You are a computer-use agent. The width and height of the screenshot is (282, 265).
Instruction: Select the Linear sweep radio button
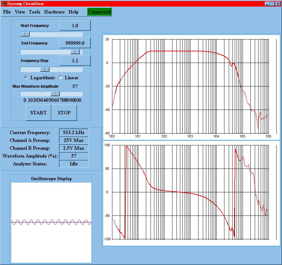(60, 78)
